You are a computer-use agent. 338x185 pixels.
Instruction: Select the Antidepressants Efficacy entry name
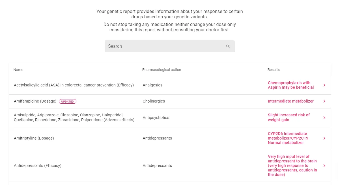38,166
